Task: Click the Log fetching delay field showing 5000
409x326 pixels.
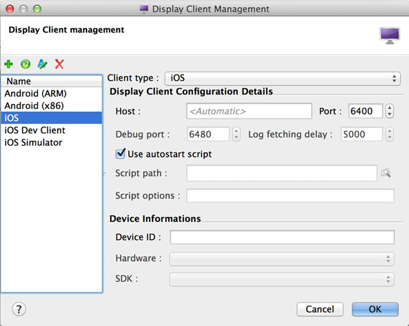Action: 362,134
